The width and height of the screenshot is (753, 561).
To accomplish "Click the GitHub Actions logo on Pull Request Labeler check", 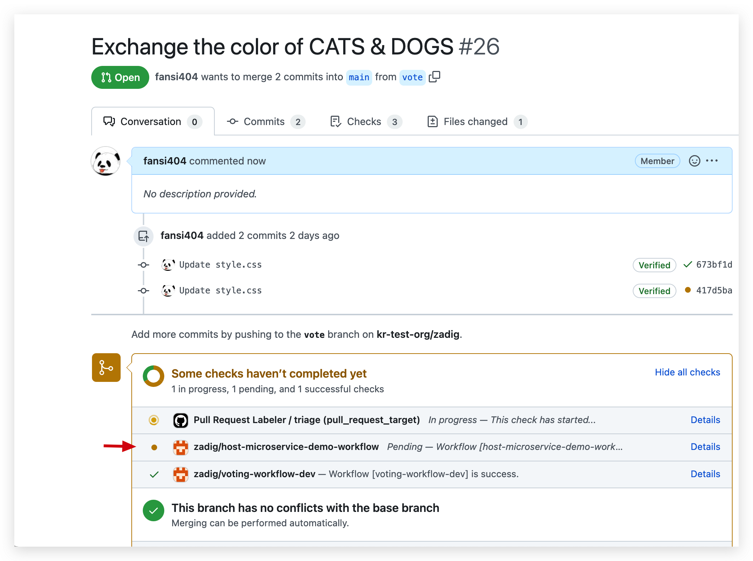I will point(181,420).
